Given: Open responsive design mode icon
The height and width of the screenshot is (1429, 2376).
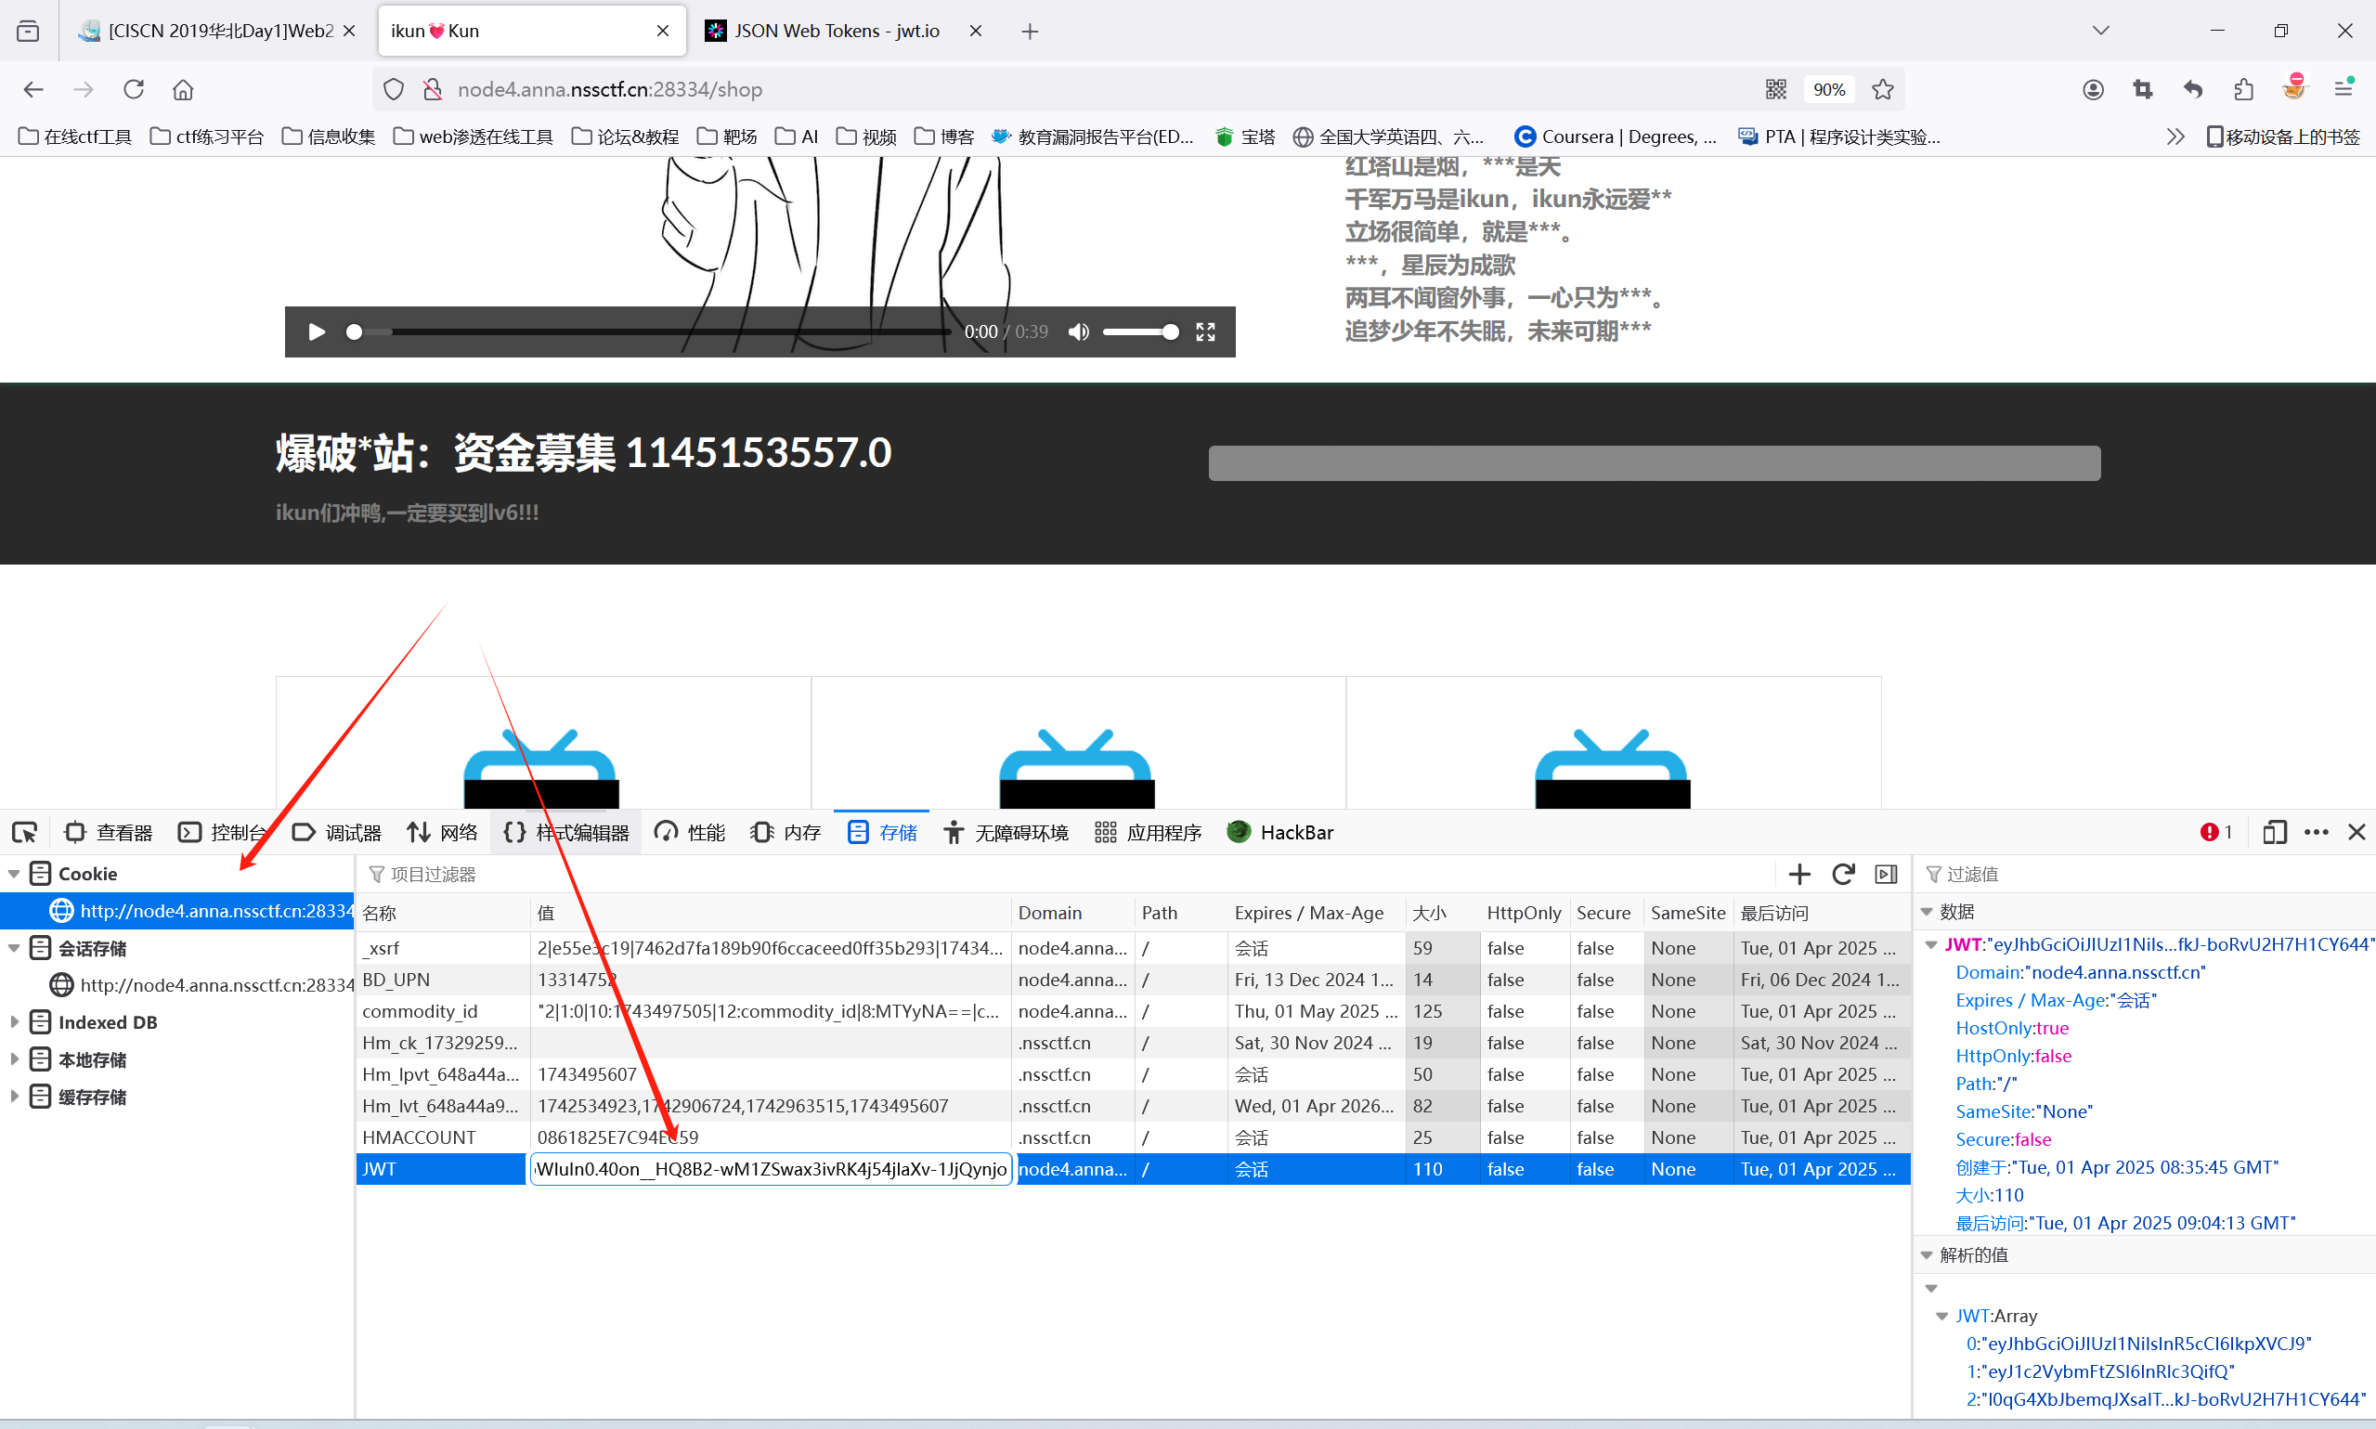Looking at the screenshot, I should tap(2274, 833).
